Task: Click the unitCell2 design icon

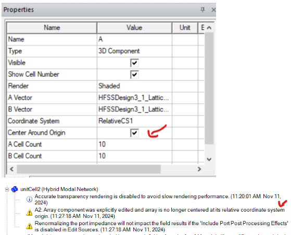Action: 15,189
